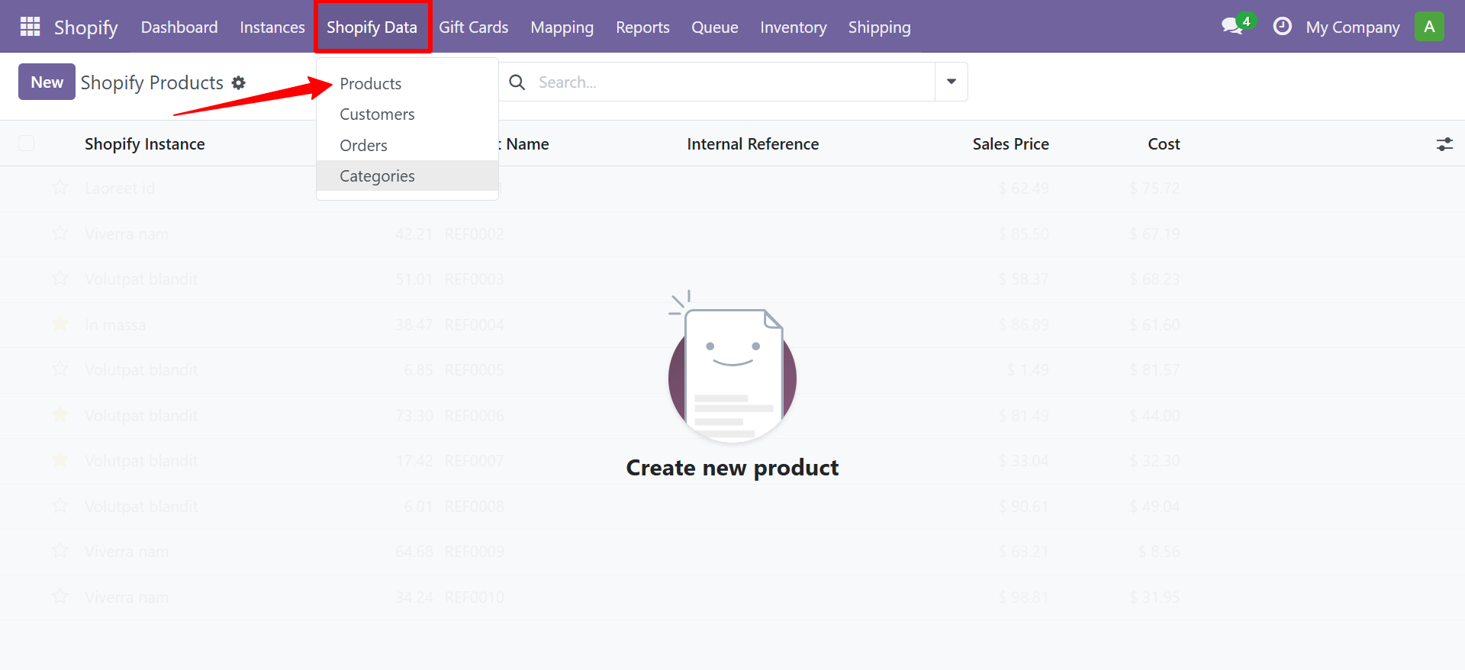Click the gear icon beside Shopify Products
Image resolution: width=1465 pixels, height=670 pixels.
tap(239, 82)
